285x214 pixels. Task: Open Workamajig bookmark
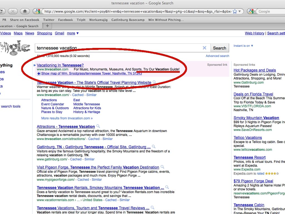98,20
